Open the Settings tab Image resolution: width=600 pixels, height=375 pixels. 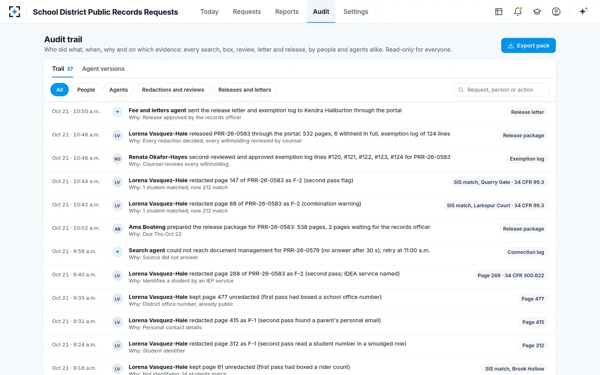pyautogui.click(x=356, y=12)
